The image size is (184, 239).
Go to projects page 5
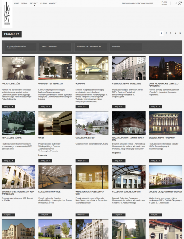(180, 33)
